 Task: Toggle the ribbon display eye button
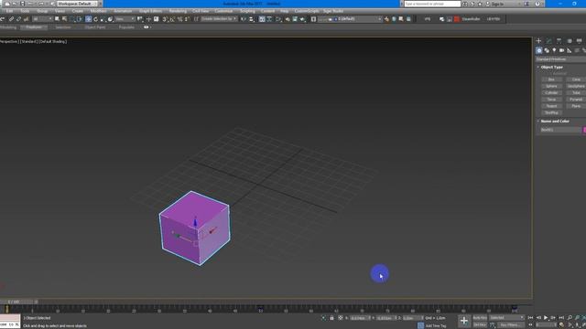pos(146,27)
